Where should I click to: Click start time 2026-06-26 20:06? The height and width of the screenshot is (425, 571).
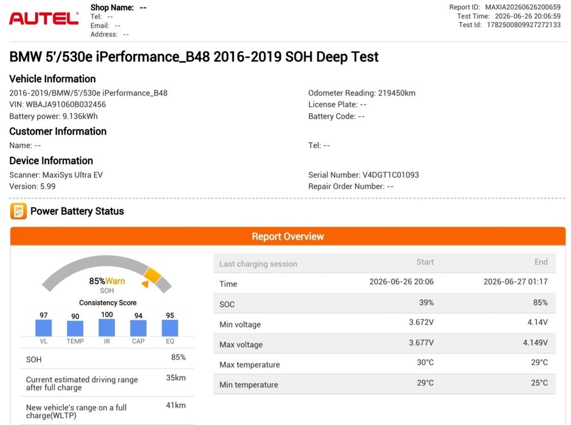pos(401,282)
